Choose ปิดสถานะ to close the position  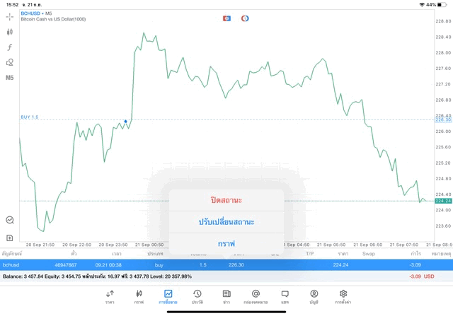tap(226, 200)
